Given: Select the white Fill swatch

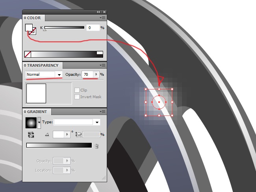Looking at the screenshot, I should [x=29, y=27].
